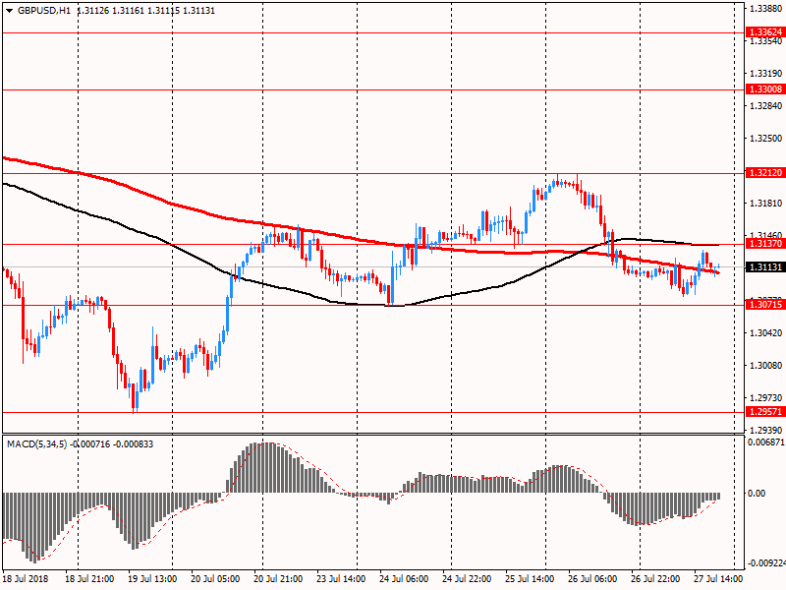Viewport: 786px width, 590px height.
Task: Click the high price 1.31161 in header
Action: pyautogui.click(x=129, y=11)
